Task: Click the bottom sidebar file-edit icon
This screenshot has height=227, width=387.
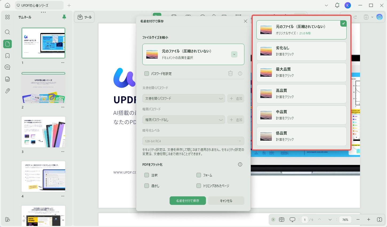Action: coord(7,220)
